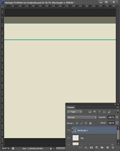Create new fill or adjustment layer
The image size is (120, 151).
[x=97, y=148]
